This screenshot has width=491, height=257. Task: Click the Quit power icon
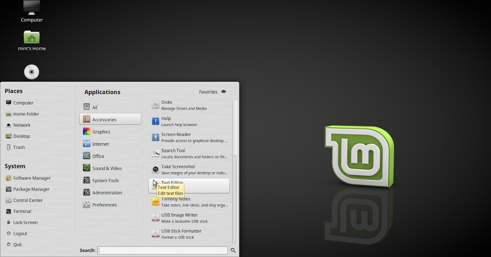click(9, 244)
